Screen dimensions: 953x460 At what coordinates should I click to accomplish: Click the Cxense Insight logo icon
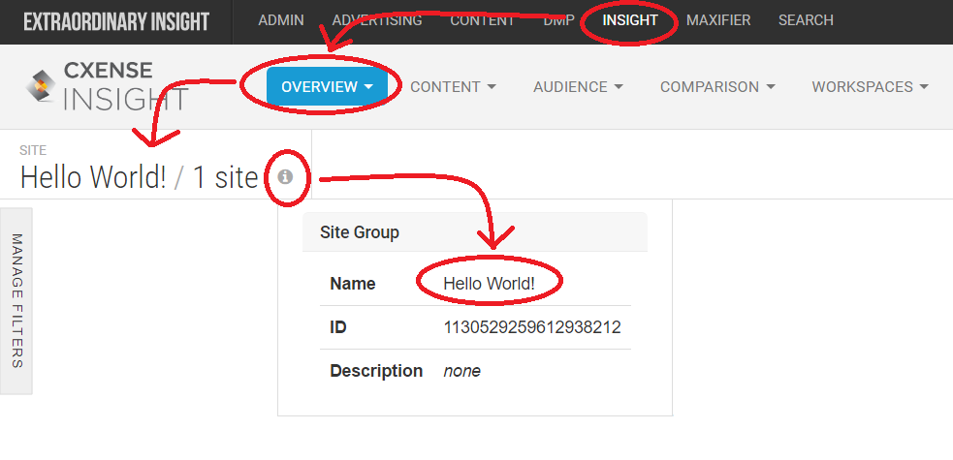pyautogui.click(x=41, y=86)
